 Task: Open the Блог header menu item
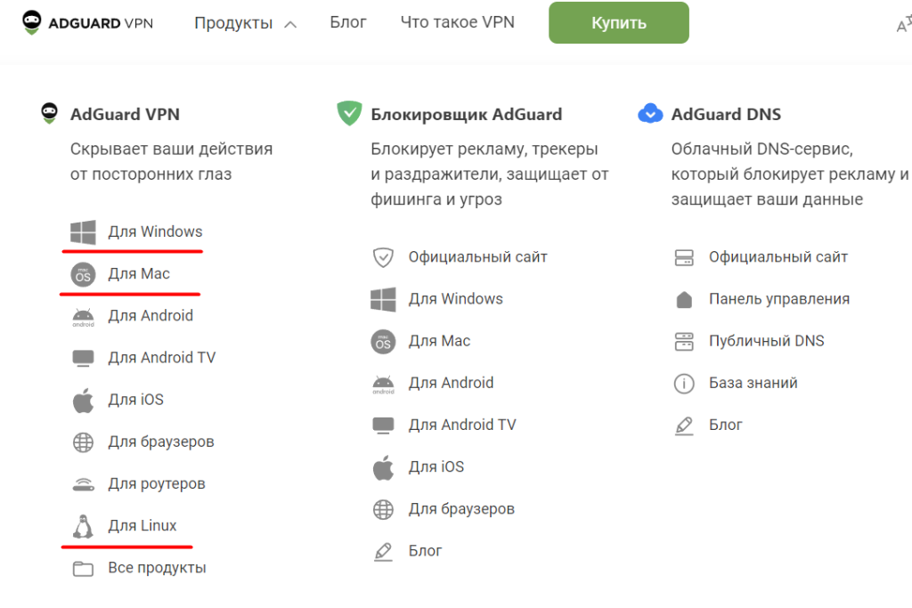348,22
